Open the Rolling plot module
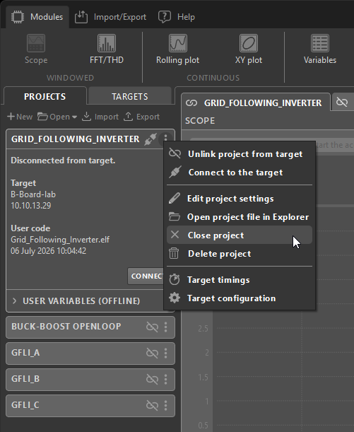Viewport: 354px width, 432px height. (x=177, y=49)
